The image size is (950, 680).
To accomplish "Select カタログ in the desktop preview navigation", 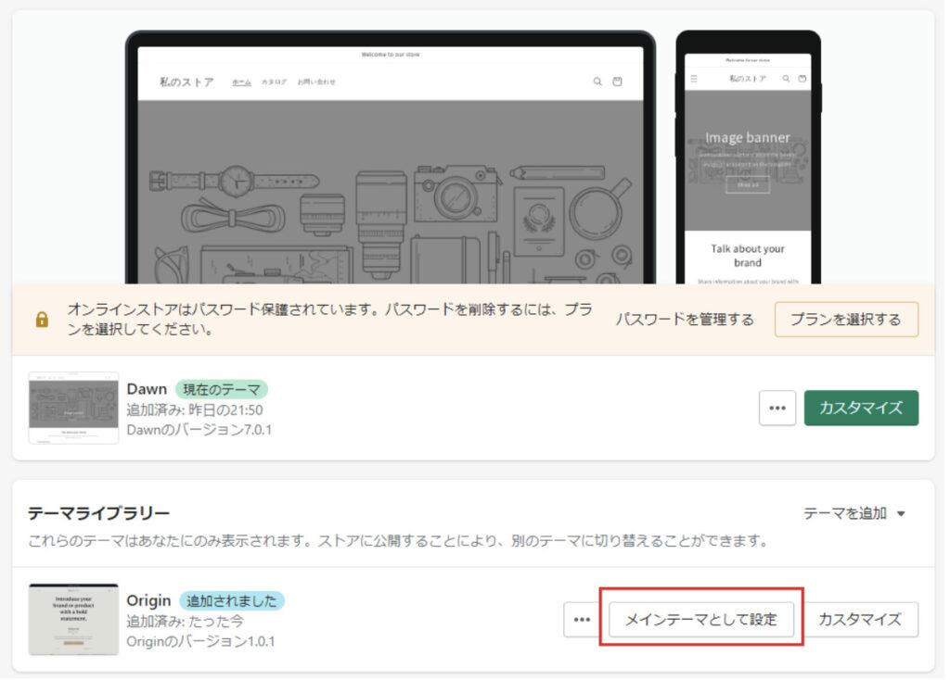I will pos(274,82).
